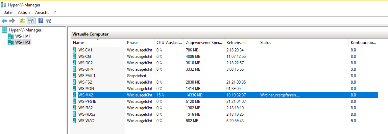Screen dimensions: 388x134
Task: Select the WS-RDS2 virtual machine name
Action: click(87, 114)
